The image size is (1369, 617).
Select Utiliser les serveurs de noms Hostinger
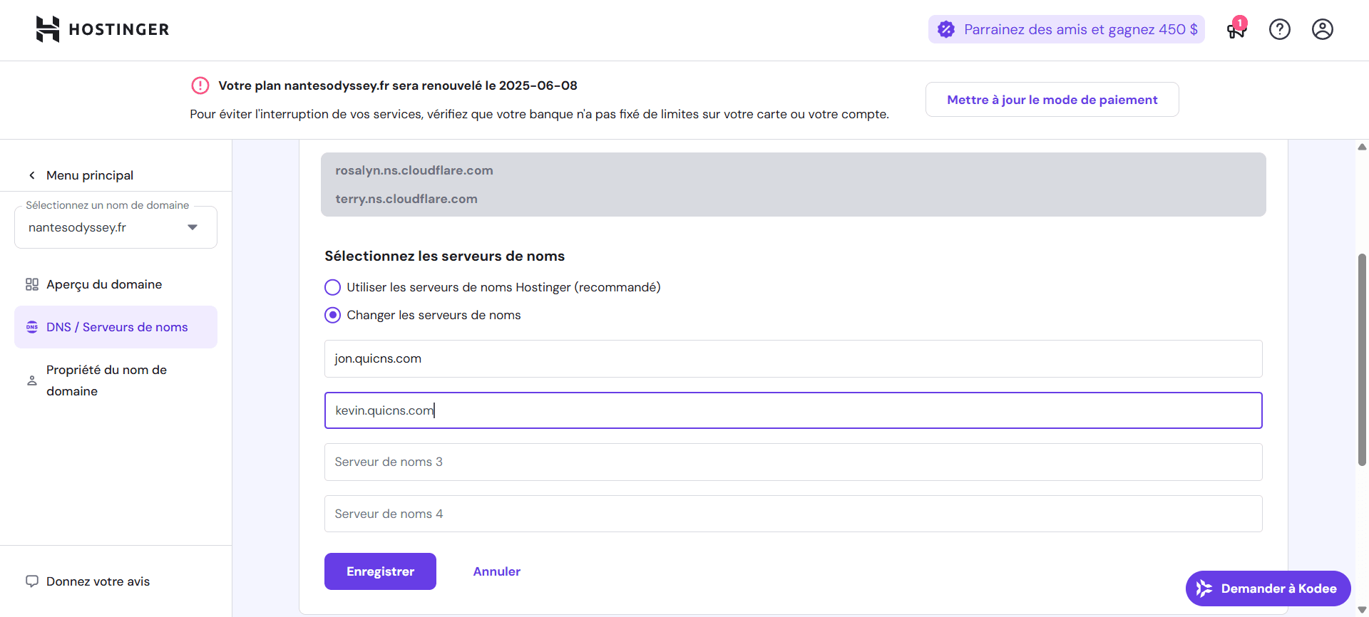[x=333, y=287]
